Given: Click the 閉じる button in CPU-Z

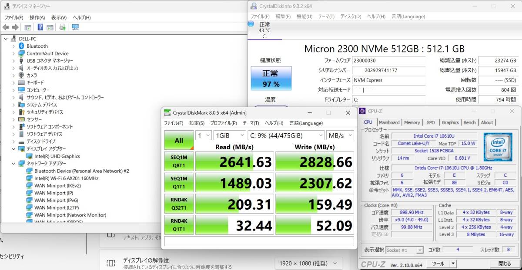Looking at the screenshot, I should (x=505, y=263).
